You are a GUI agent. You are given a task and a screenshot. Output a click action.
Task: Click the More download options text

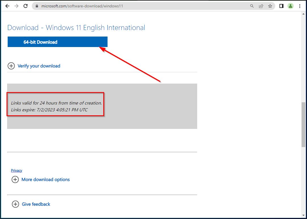[46, 180]
